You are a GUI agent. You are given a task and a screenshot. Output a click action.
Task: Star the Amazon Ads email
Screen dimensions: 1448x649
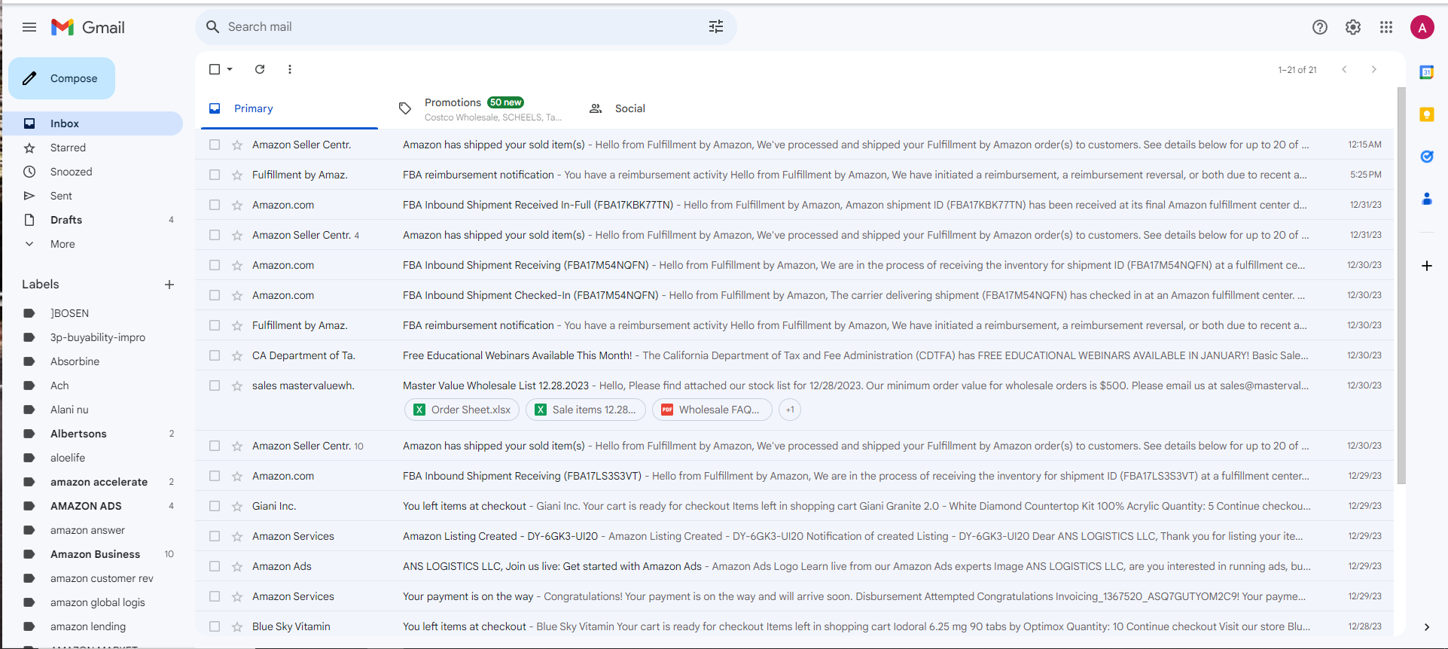click(237, 566)
